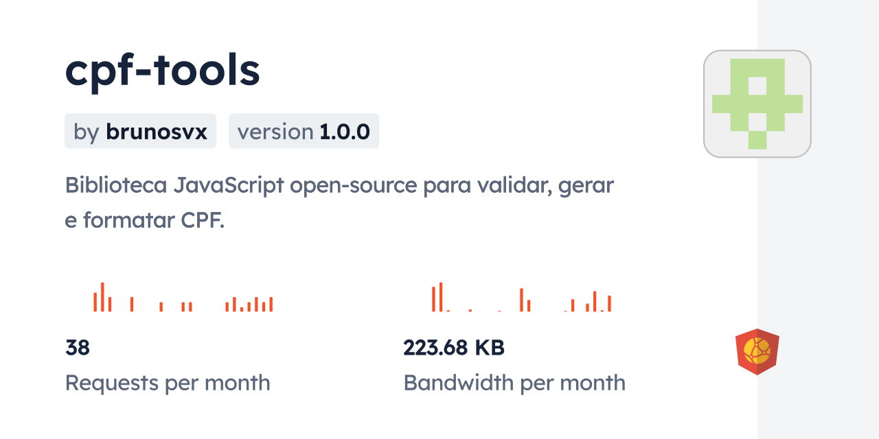Click the bandwidth per month bar chart

tap(521, 298)
